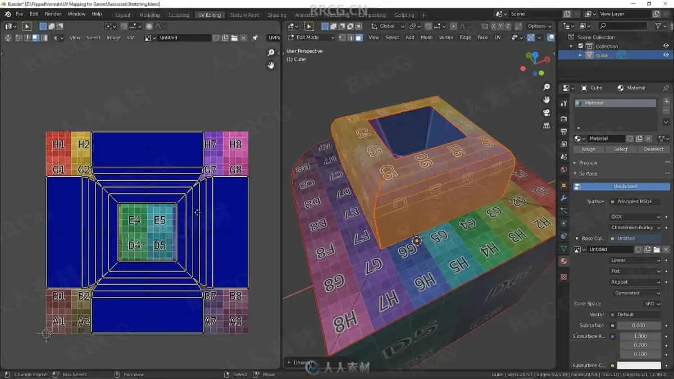Open the Linear interpolation dropdown
The width and height of the screenshot is (674, 379).
click(x=635, y=260)
